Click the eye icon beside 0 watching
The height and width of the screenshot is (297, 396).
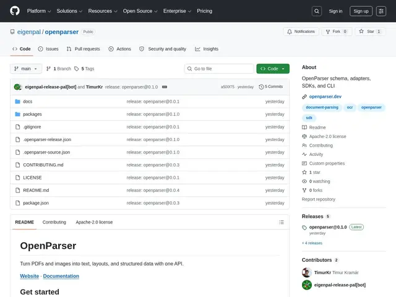[x=304, y=181]
